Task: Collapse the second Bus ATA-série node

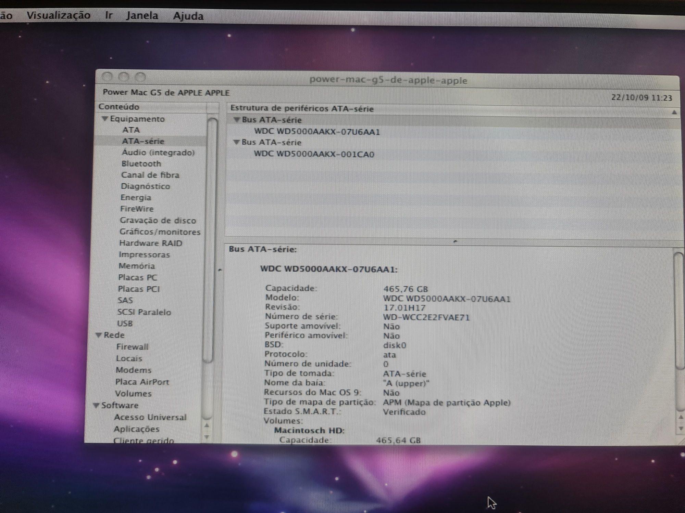Action: [x=236, y=142]
